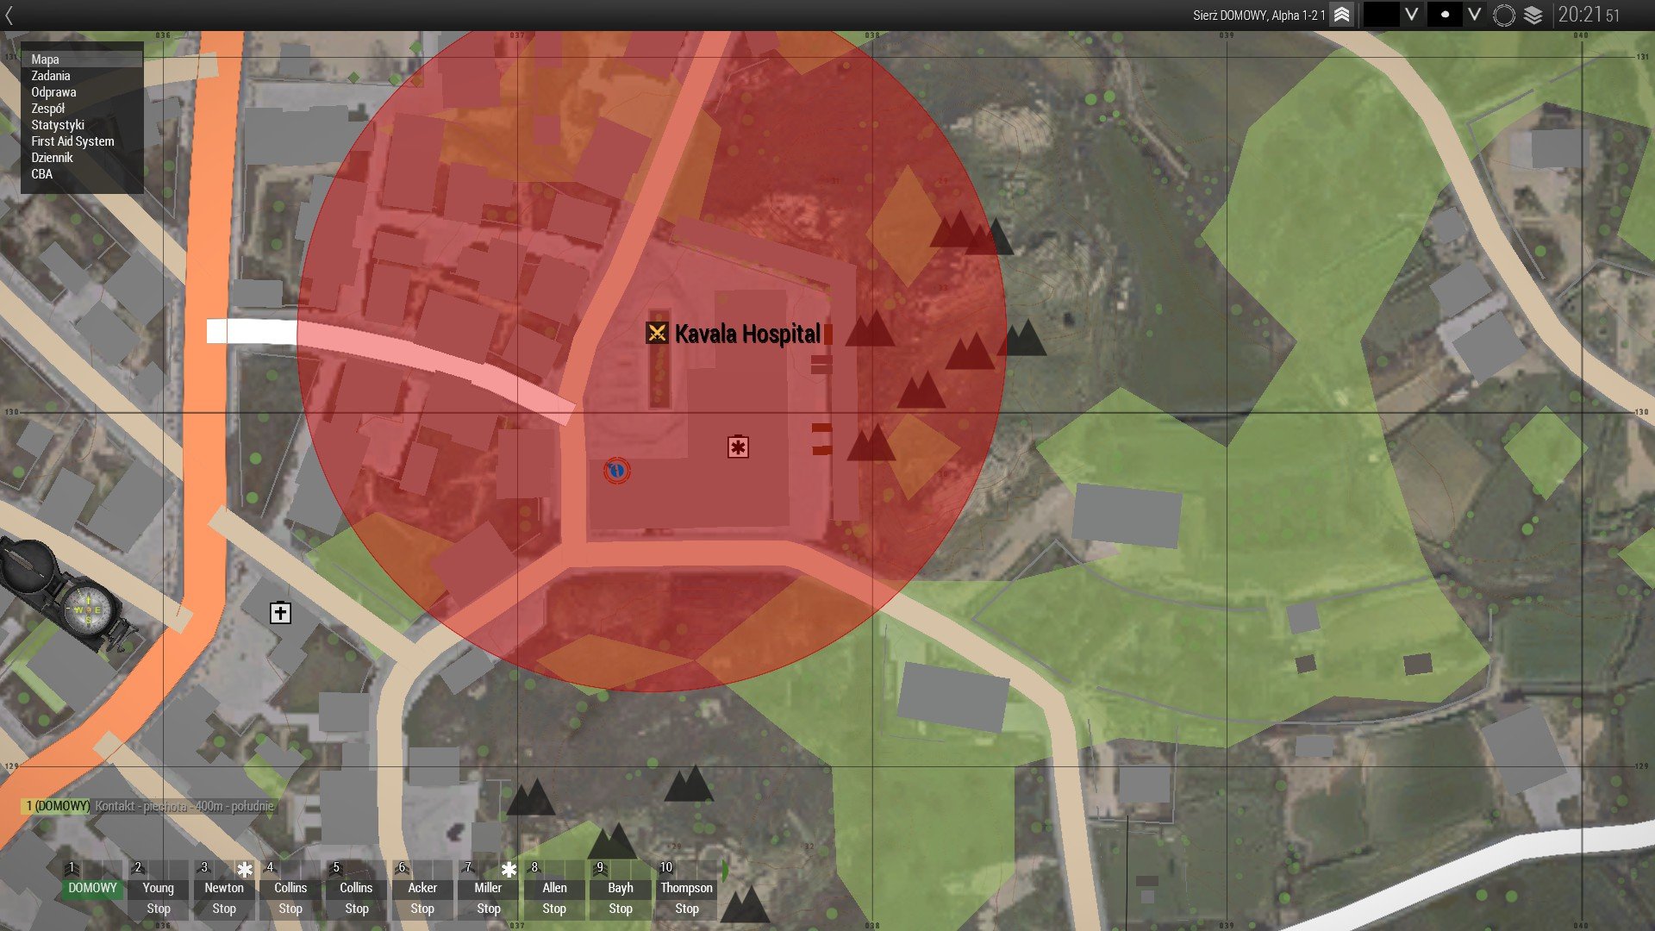1655x931 pixels.
Task: Select the Dziennik diary entry
Action: pyautogui.click(x=52, y=158)
